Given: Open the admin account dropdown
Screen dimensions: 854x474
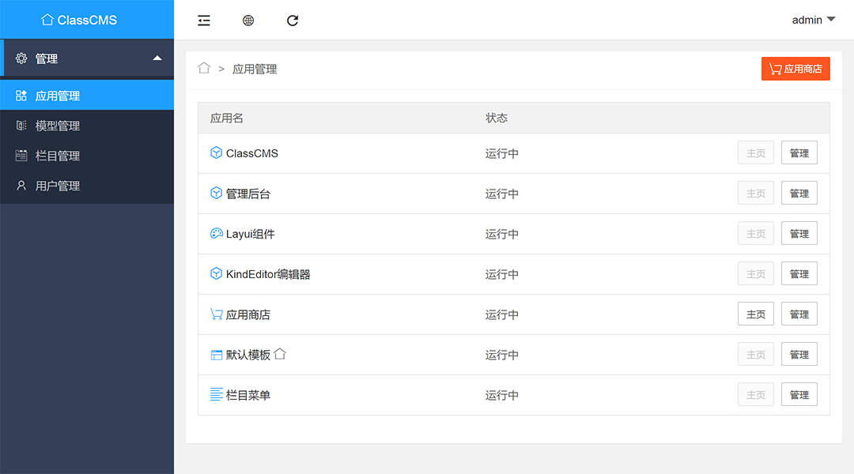Looking at the screenshot, I should [x=813, y=20].
